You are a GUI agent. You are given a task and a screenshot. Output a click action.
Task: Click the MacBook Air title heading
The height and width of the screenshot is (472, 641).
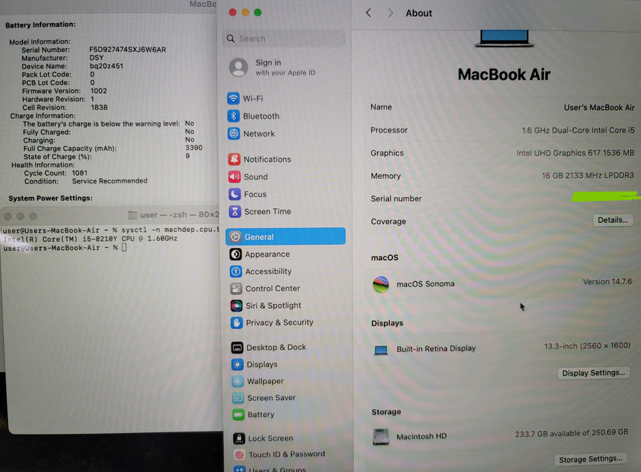[503, 74]
